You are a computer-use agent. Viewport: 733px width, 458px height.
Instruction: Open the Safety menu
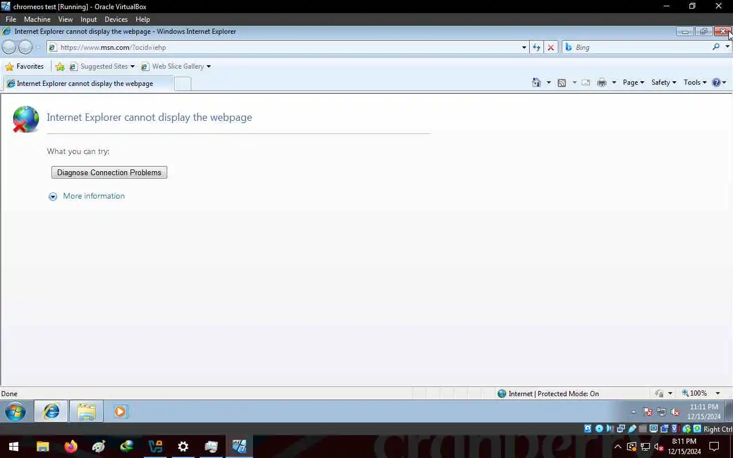tap(664, 82)
